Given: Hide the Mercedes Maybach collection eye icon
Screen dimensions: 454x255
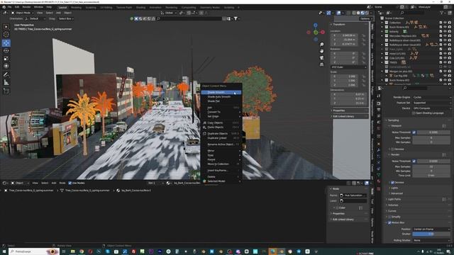Looking at the screenshot, I should 445,36.
